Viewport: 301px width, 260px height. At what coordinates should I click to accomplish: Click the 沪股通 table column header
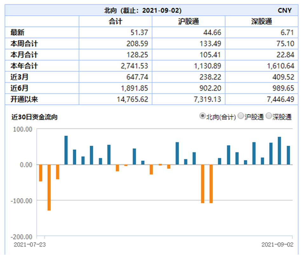(x=188, y=21)
